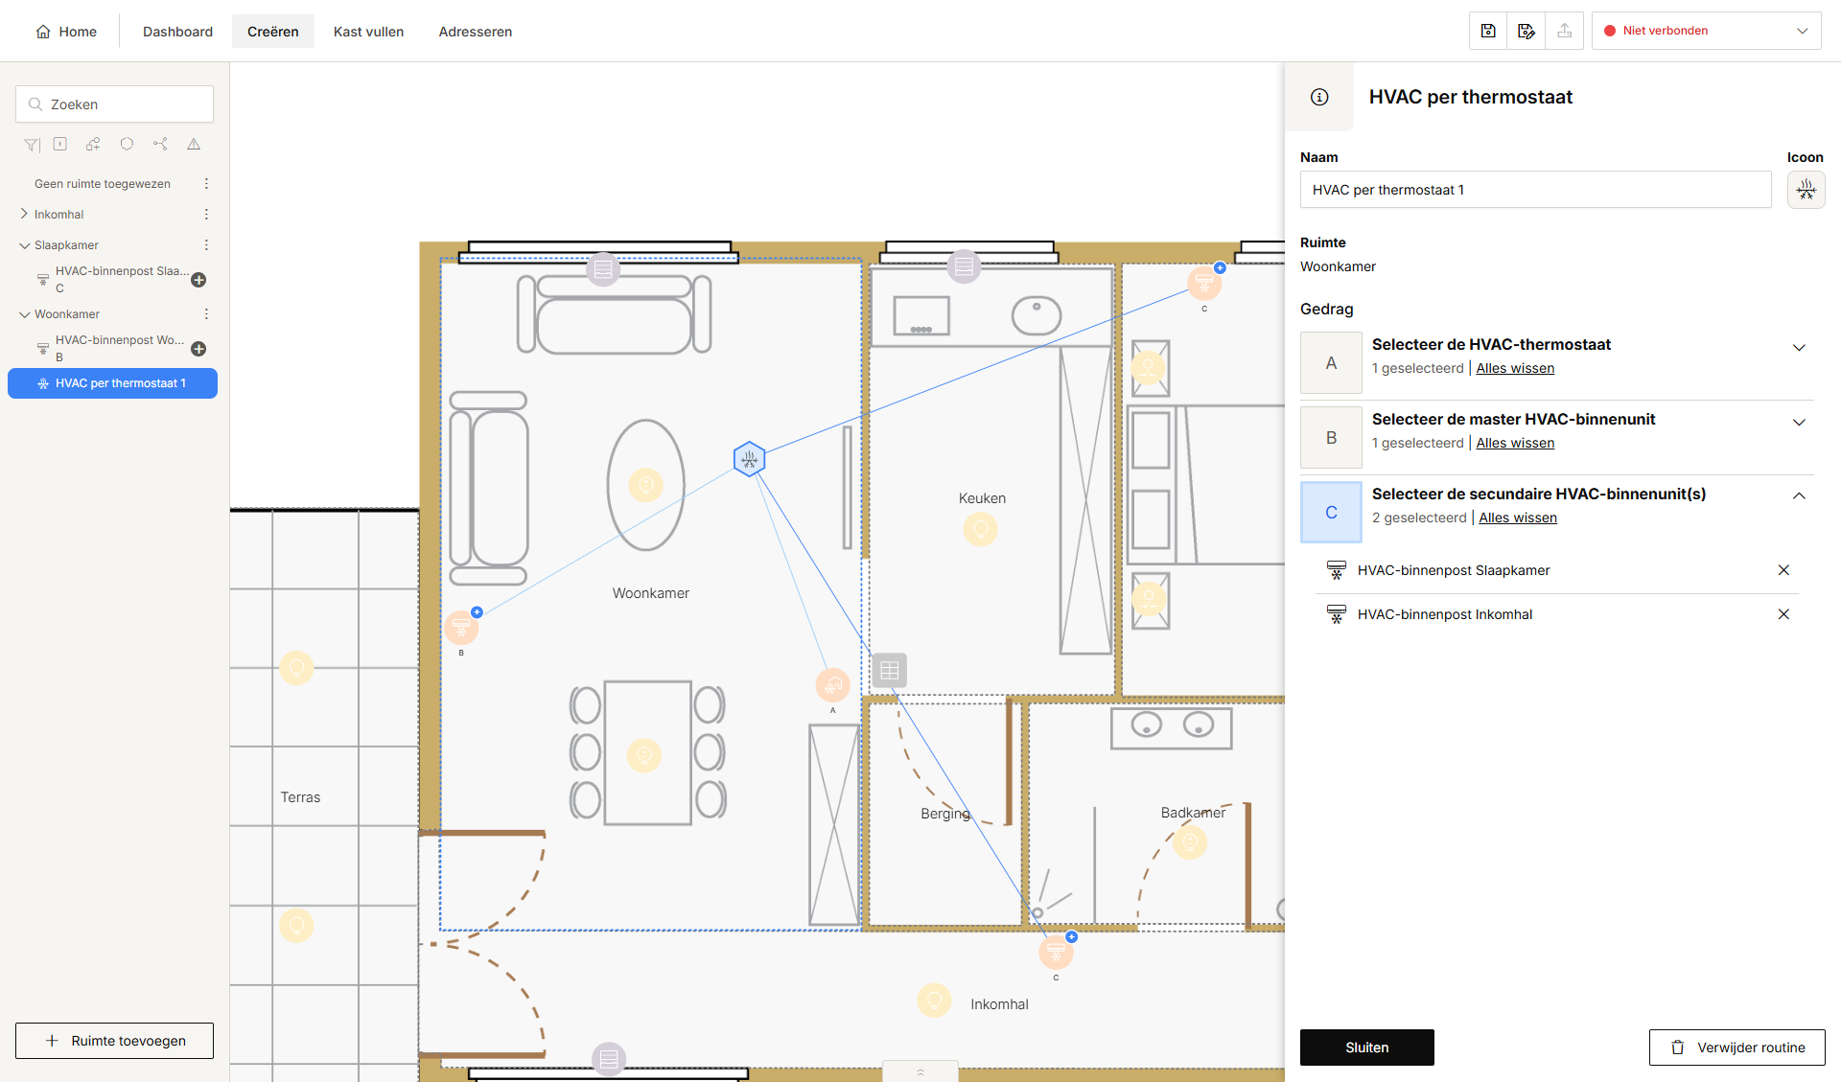Open the Niet verbonden connection dropdown
1841x1082 pixels.
tap(1706, 31)
